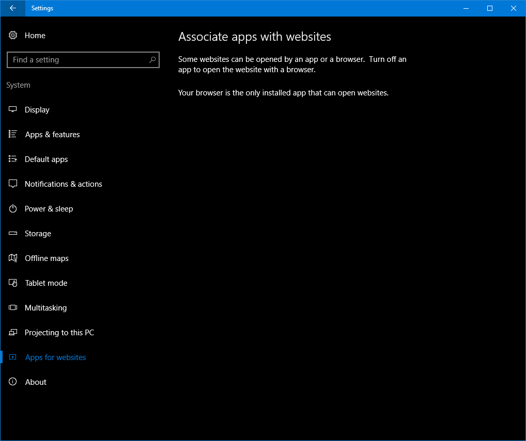Image resolution: width=526 pixels, height=441 pixels.
Task: Open Notifications & actions label
Action: [x=64, y=184]
